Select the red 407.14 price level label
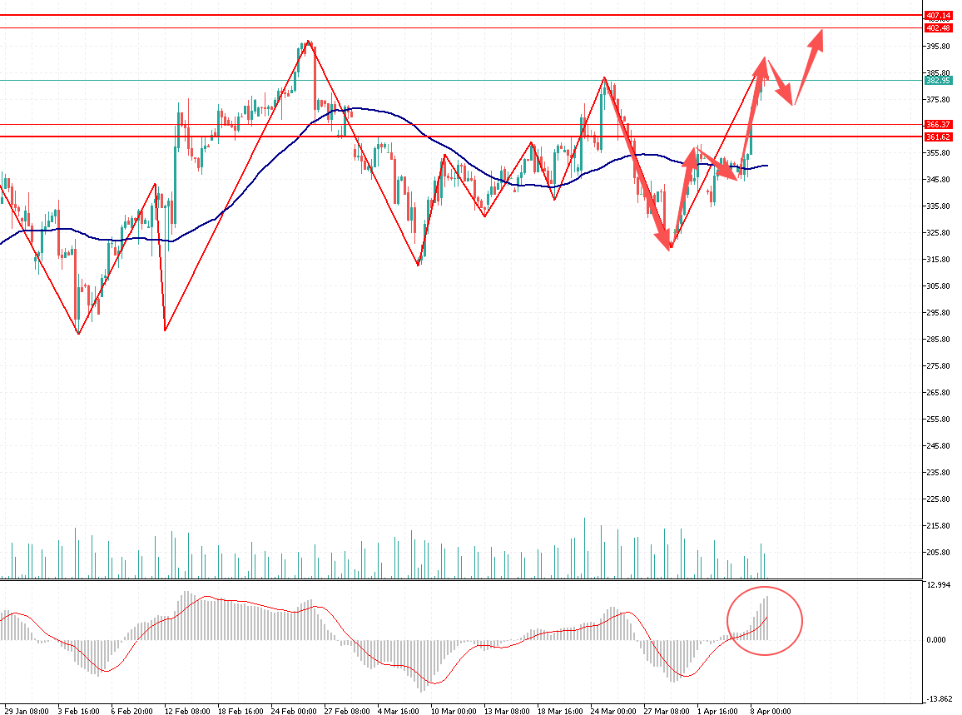 tap(938, 15)
